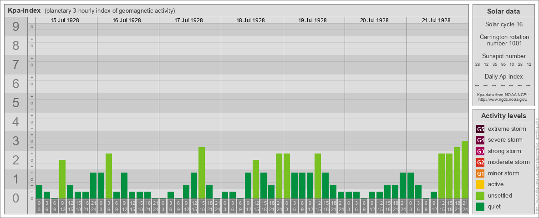Select the 16 Jul 1928 date header
539x218 pixels.
tap(127, 20)
